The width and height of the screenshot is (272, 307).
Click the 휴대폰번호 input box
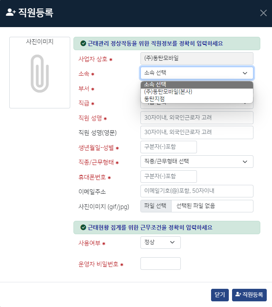[168, 176]
